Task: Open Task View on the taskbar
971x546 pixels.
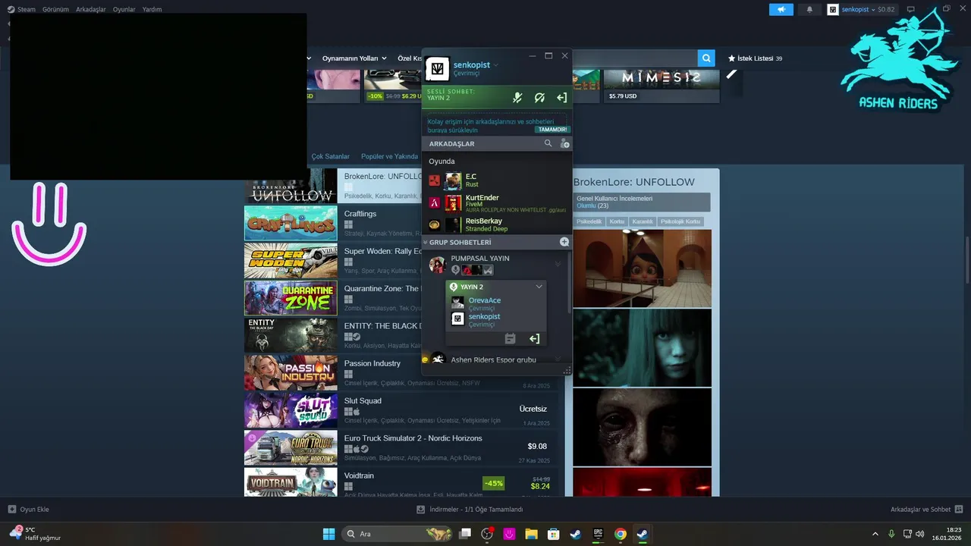Action: pos(465,534)
